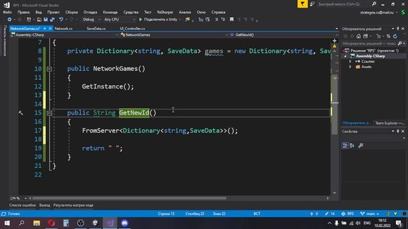Click the pending changes filter clock icon
408x229 pixels.
tap(379, 36)
